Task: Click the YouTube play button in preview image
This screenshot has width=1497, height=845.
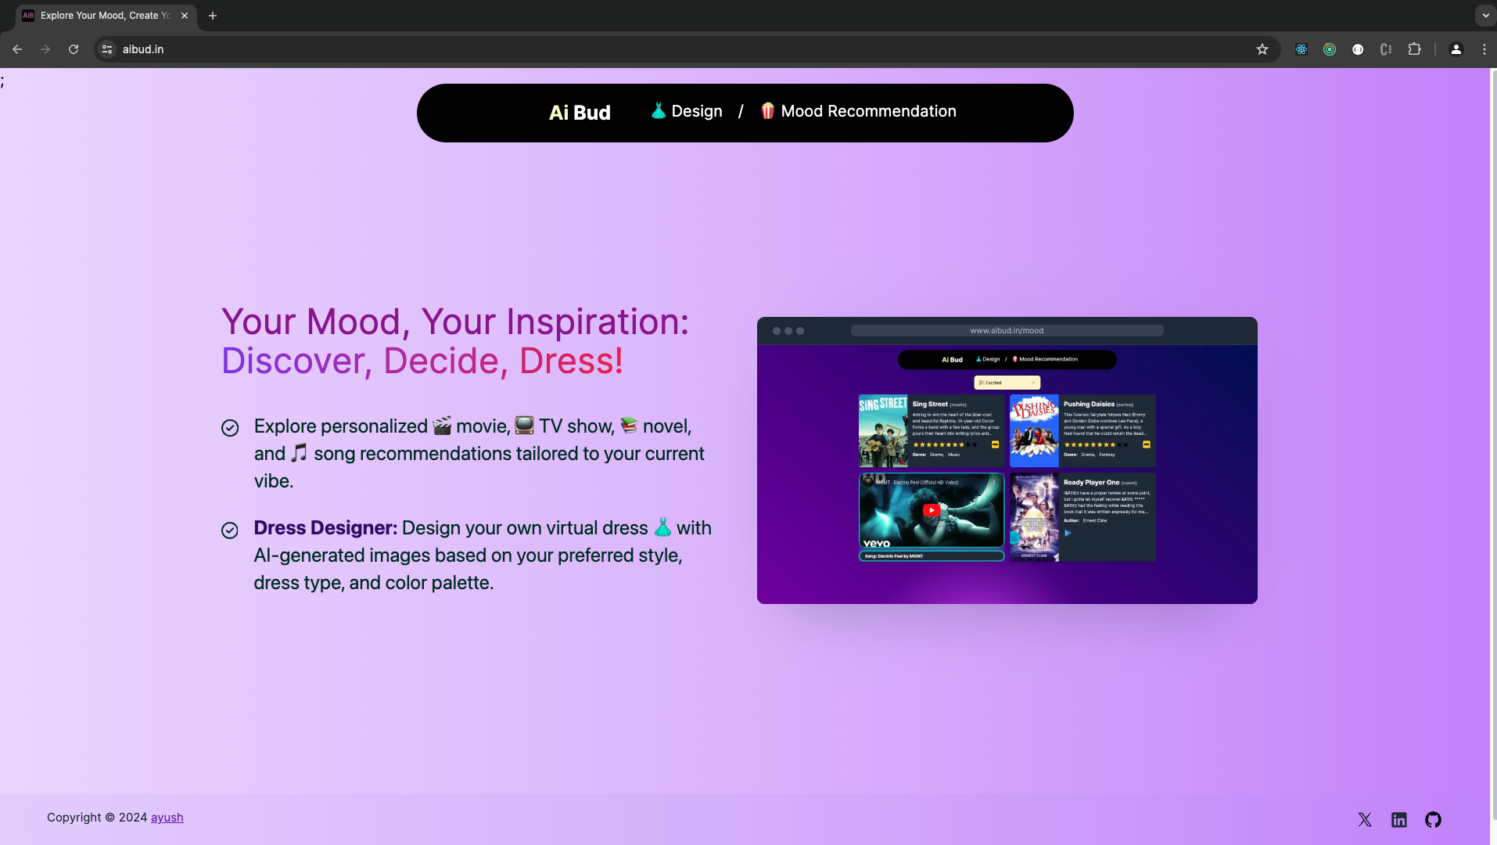Action: [931, 510]
